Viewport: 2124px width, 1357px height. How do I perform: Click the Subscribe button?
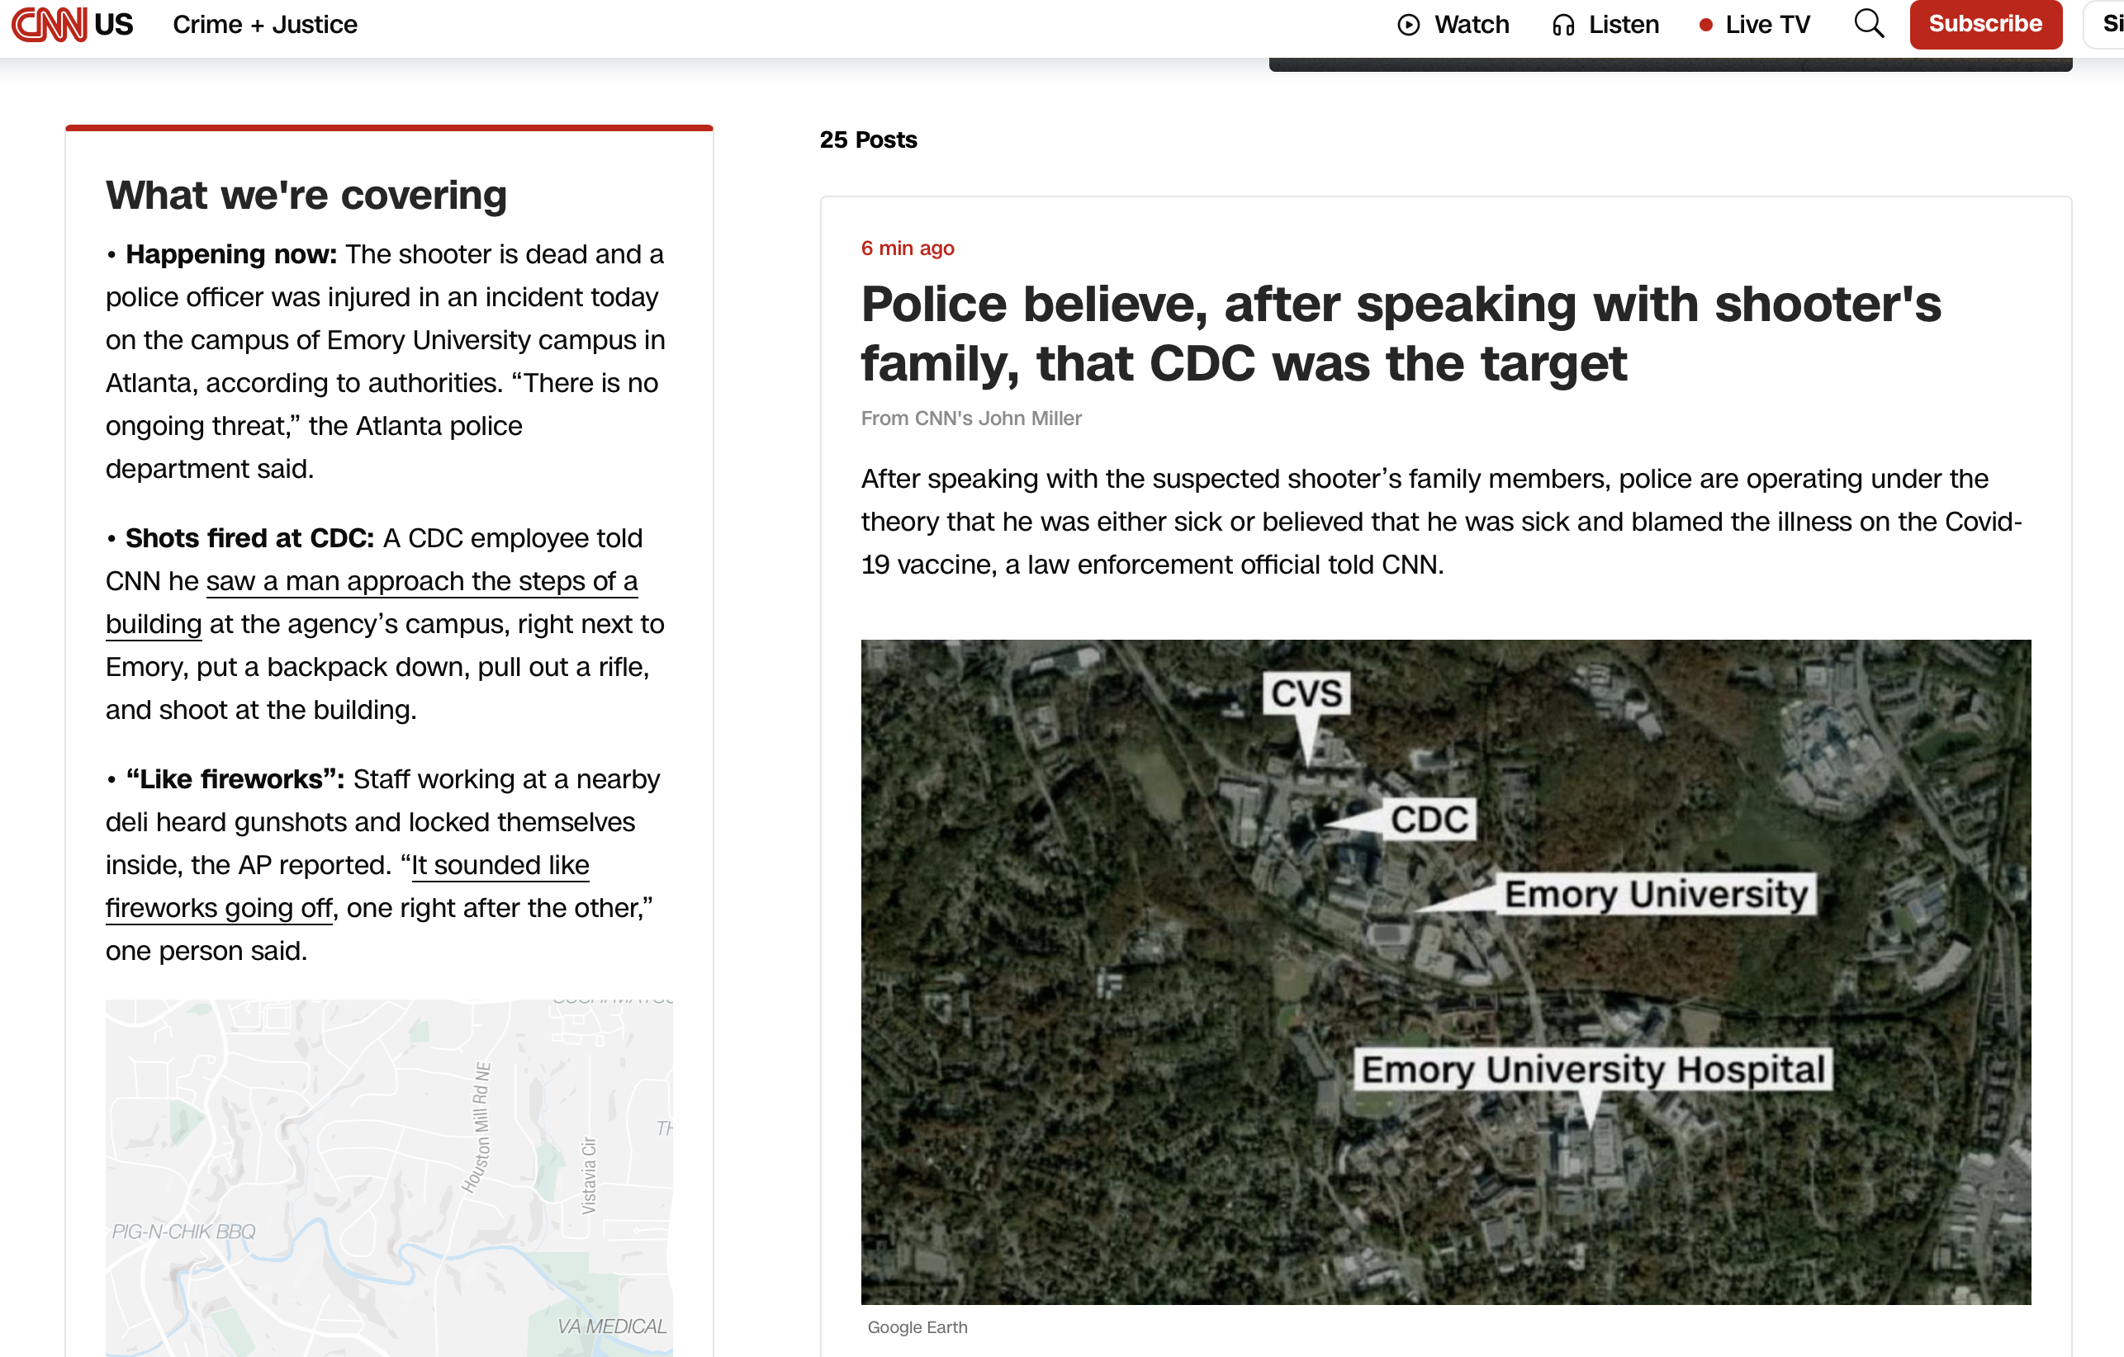pos(1984,24)
